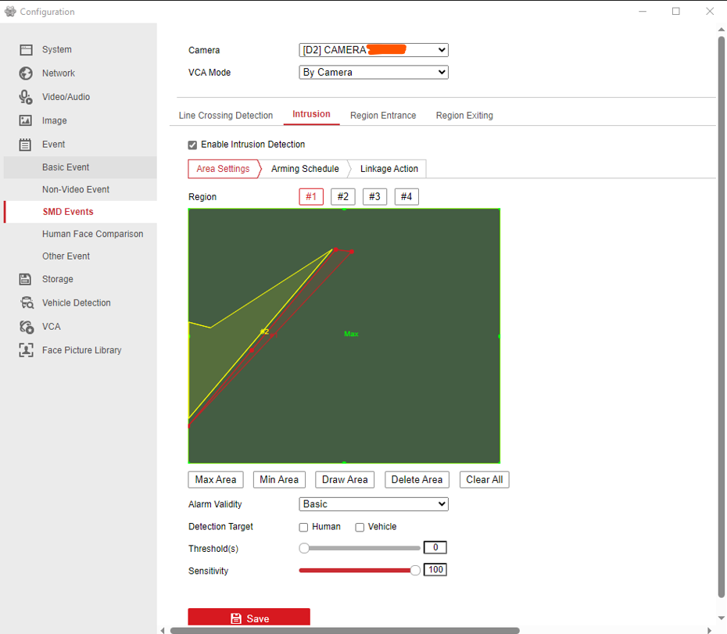The width and height of the screenshot is (727, 634).
Task: Open Face Picture Library icon
Action: 26,350
